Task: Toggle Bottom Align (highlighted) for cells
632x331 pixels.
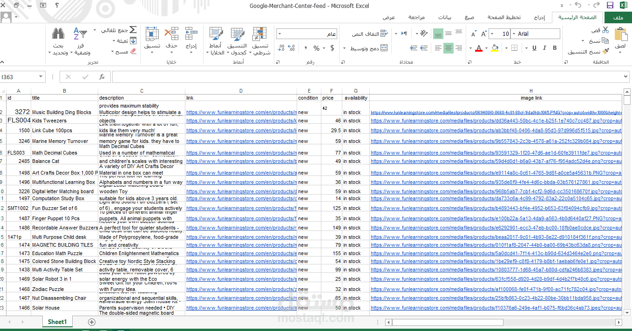Action: pos(438,34)
